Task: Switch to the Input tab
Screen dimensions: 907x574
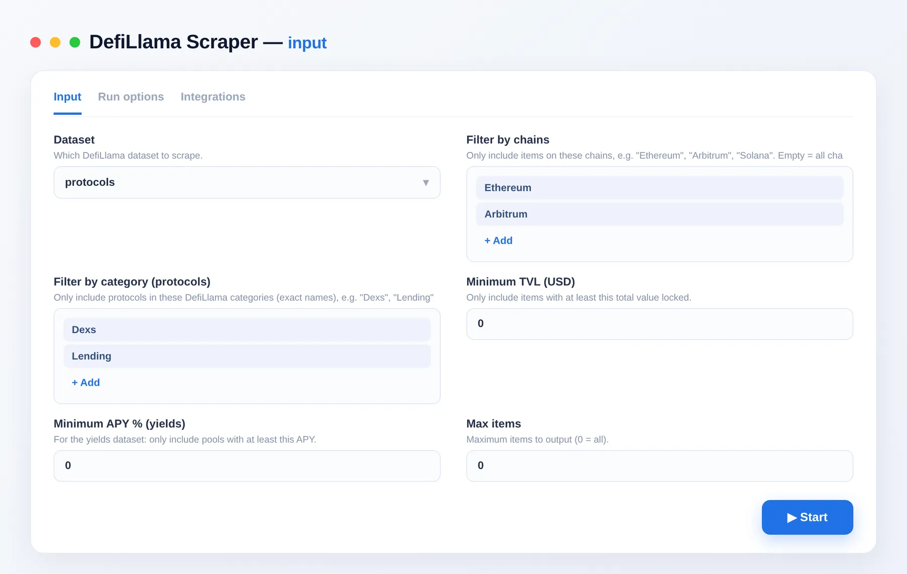Action: pos(68,97)
